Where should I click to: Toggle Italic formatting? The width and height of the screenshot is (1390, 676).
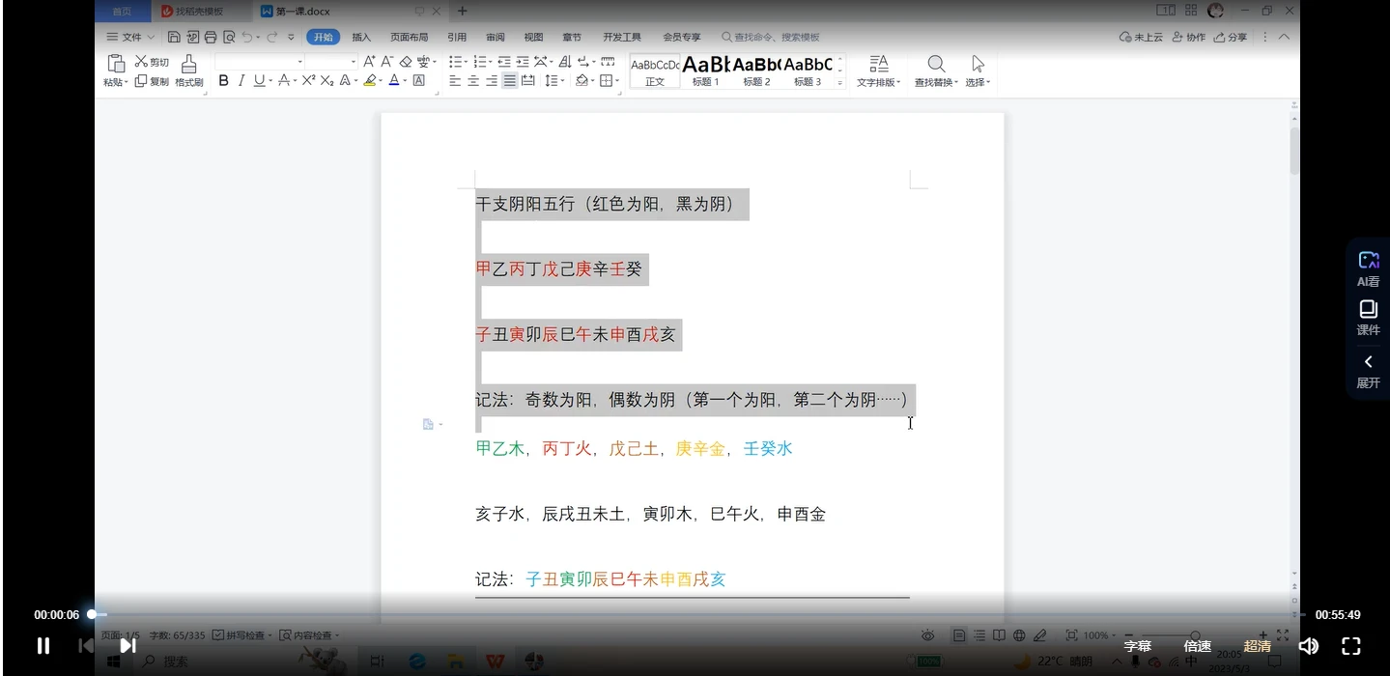click(x=241, y=81)
